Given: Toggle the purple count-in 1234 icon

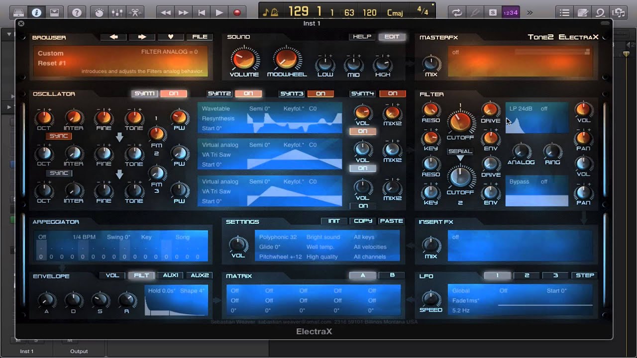Looking at the screenshot, I should click(x=511, y=12).
